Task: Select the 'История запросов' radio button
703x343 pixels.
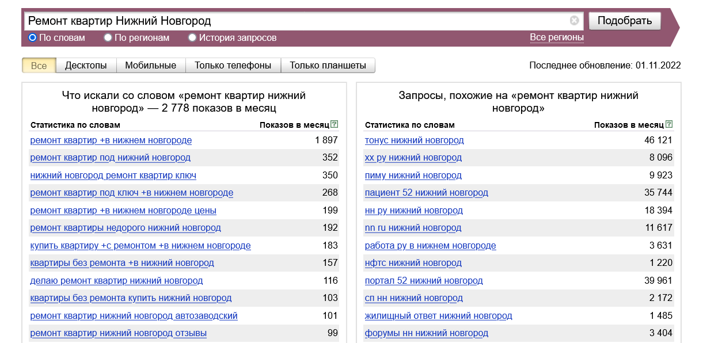Action: [x=192, y=38]
